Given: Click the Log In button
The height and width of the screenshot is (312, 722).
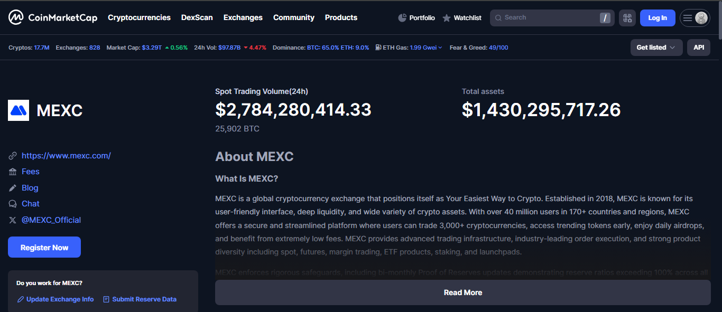Looking at the screenshot, I should pos(658,18).
